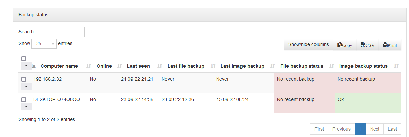The height and width of the screenshot is (137, 409).
Task: Sort by the Computer name sort icon
Action: click(x=34, y=66)
